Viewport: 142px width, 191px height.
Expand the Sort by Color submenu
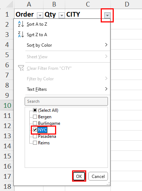[68, 45]
